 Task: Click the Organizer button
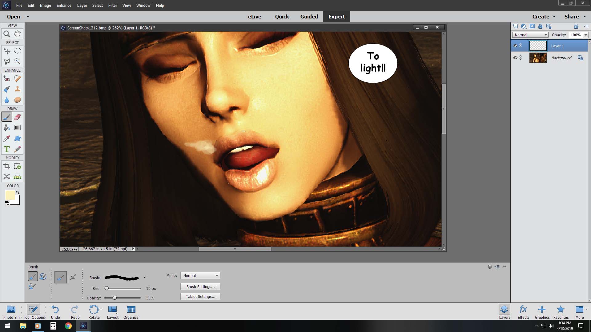point(131,312)
